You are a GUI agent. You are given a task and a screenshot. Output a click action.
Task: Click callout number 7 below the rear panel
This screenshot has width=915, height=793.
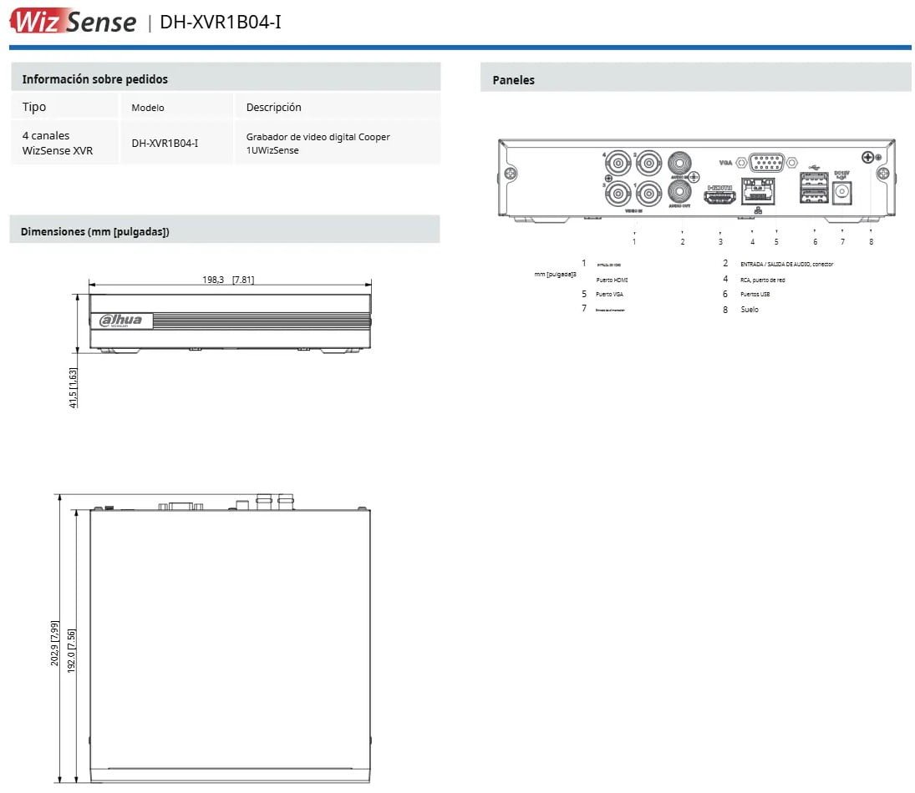point(842,241)
